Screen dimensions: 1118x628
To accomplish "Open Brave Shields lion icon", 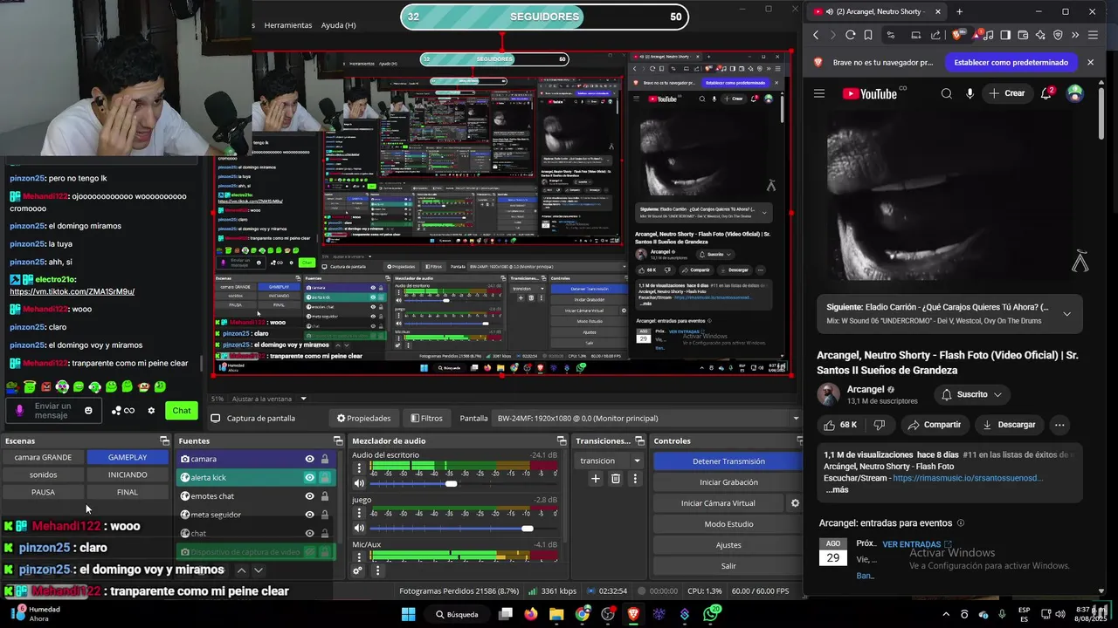I will pyautogui.click(x=959, y=35).
